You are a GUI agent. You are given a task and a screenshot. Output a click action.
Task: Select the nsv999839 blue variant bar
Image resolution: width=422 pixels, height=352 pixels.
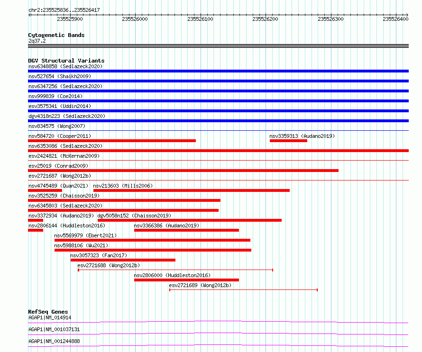[x=218, y=101]
